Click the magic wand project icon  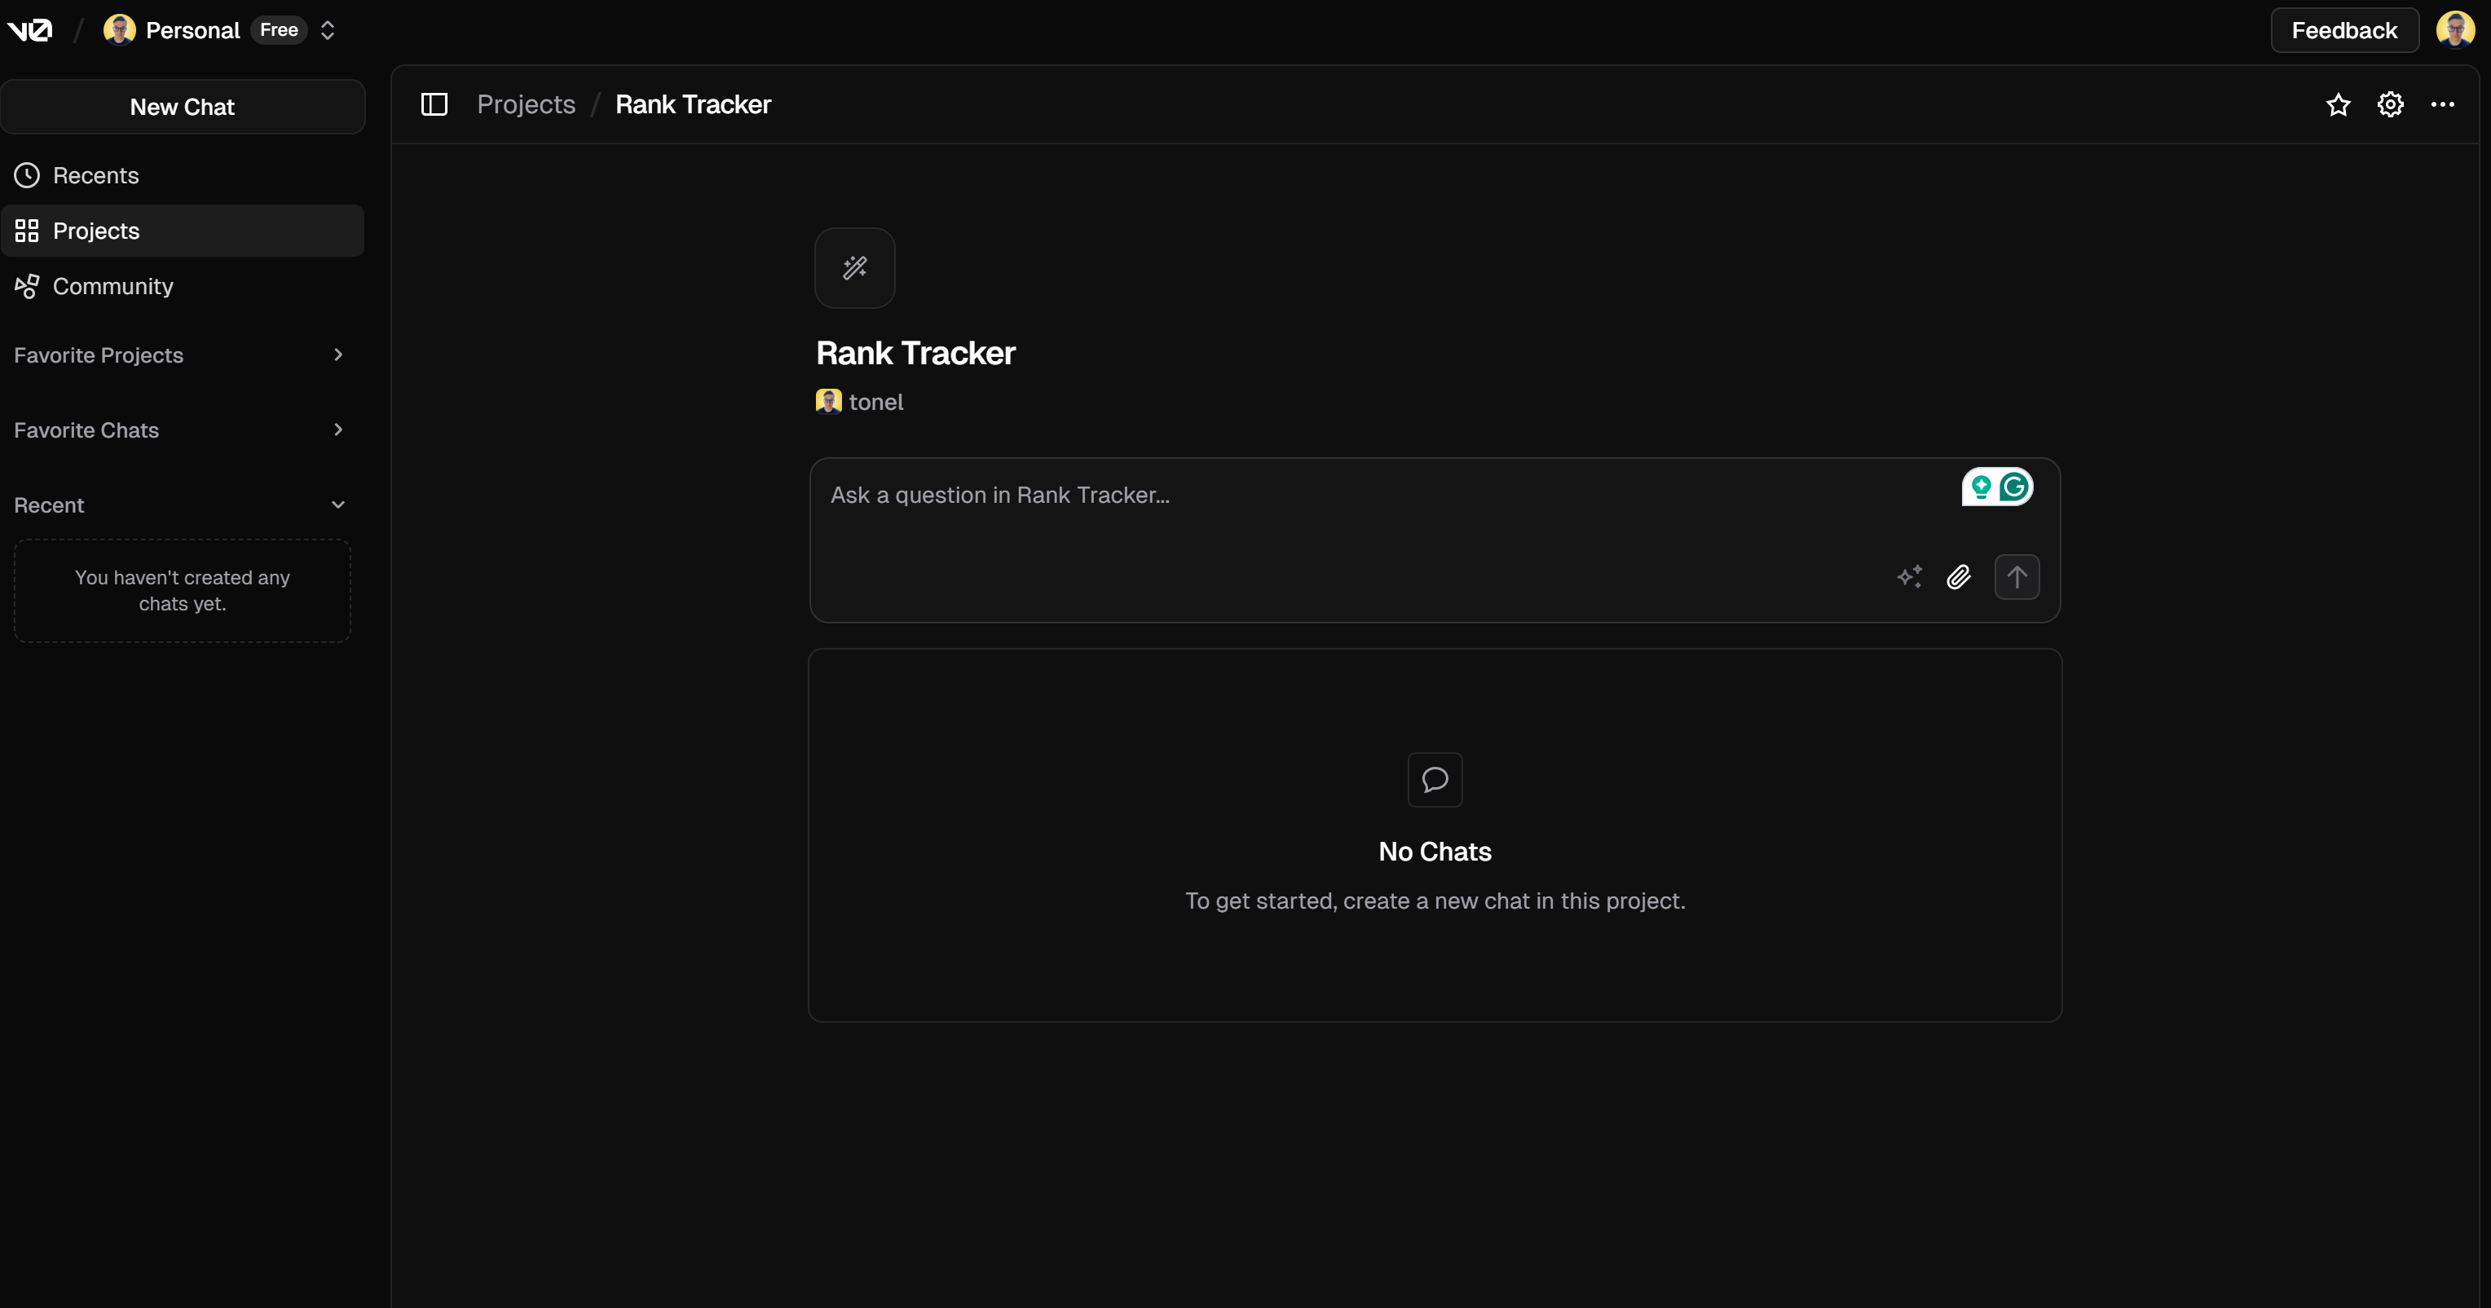[x=854, y=268]
